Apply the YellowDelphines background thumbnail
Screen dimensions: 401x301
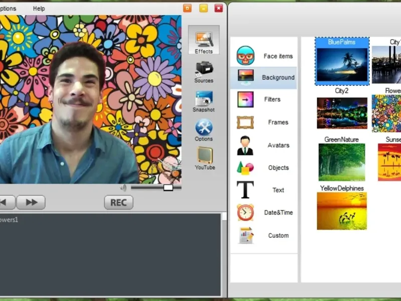click(x=342, y=211)
